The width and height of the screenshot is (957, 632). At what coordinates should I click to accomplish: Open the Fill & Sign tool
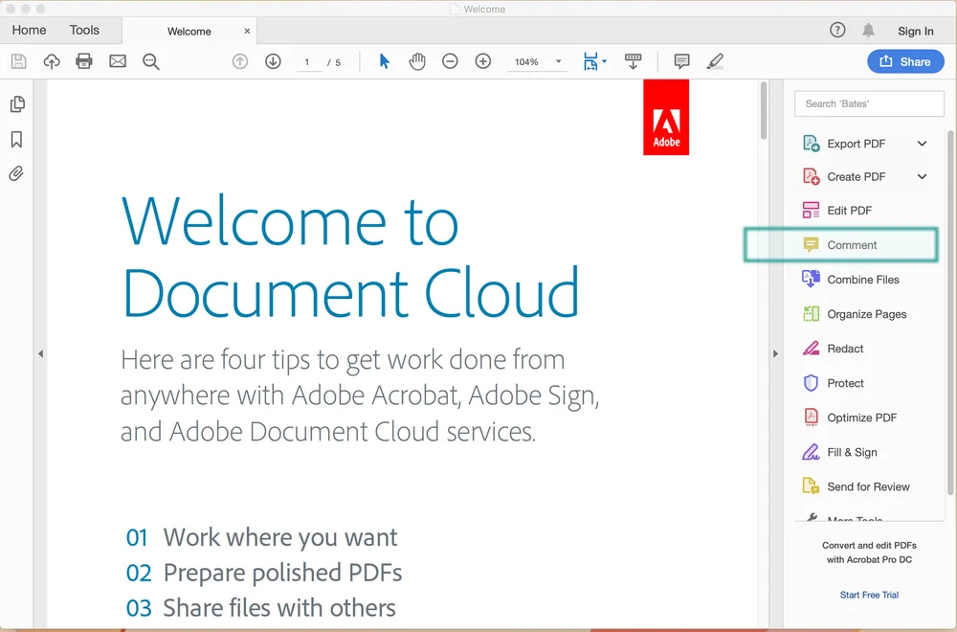[849, 451]
